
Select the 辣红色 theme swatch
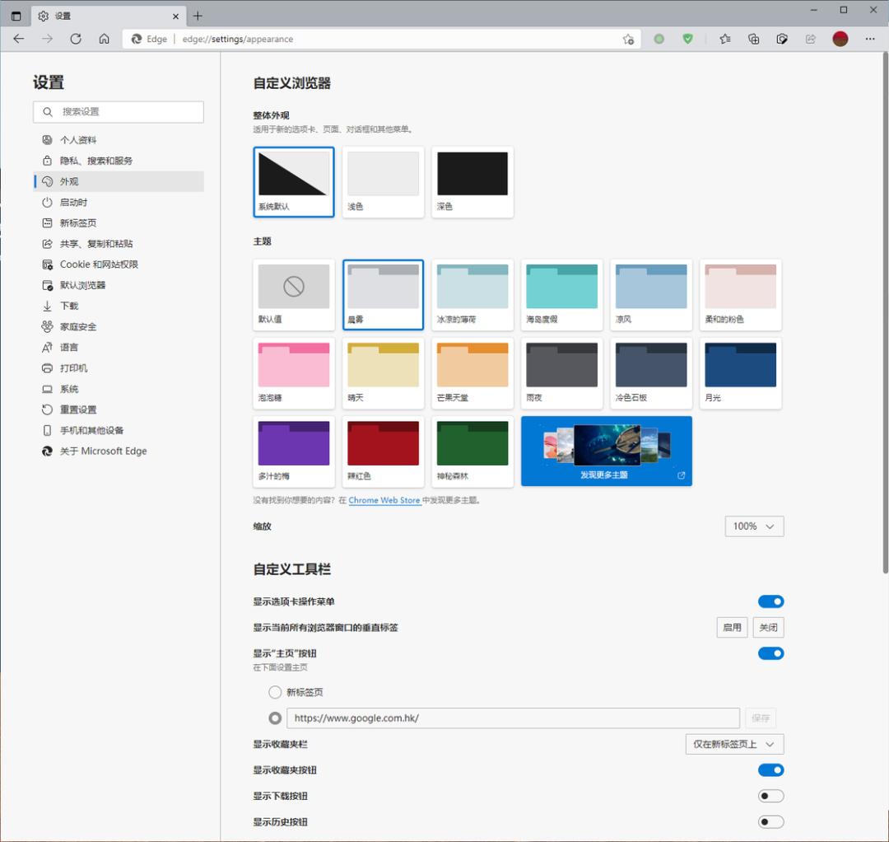click(383, 451)
